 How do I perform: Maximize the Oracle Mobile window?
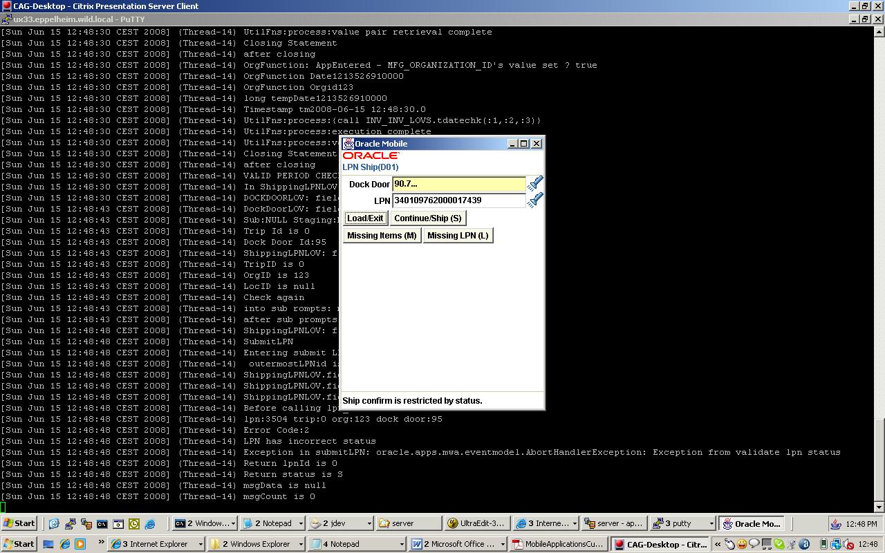524,144
